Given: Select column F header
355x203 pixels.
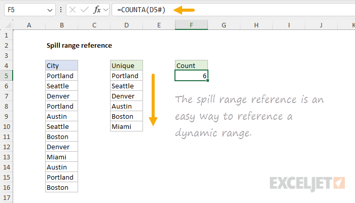Looking at the screenshot, I should [x=191, y=25].
